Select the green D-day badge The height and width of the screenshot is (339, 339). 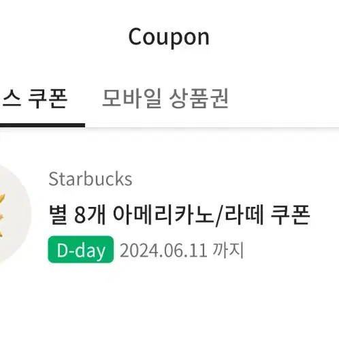coord(81,250)
